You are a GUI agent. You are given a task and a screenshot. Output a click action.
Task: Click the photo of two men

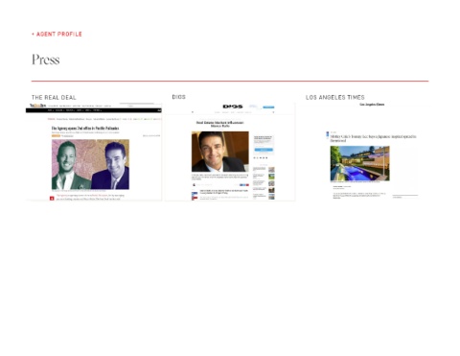(x=90, y=164)
